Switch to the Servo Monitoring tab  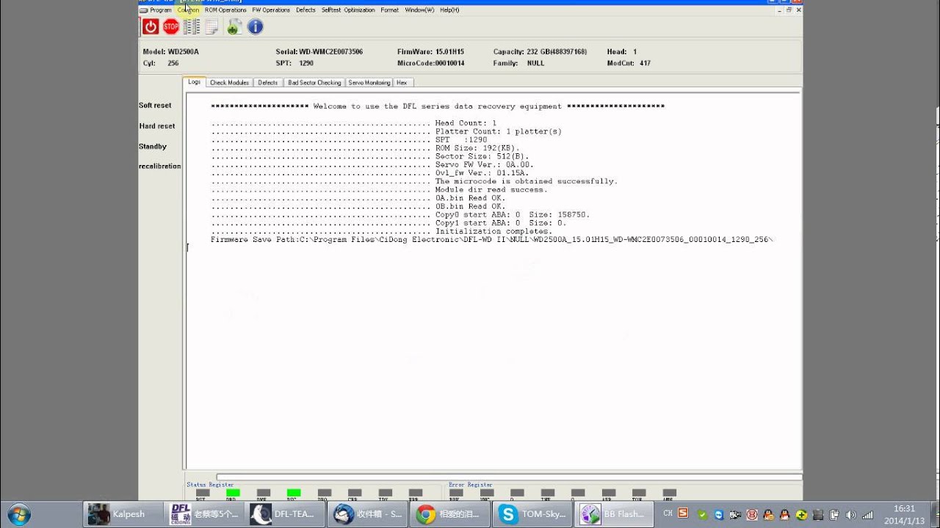tap(369, 83)
